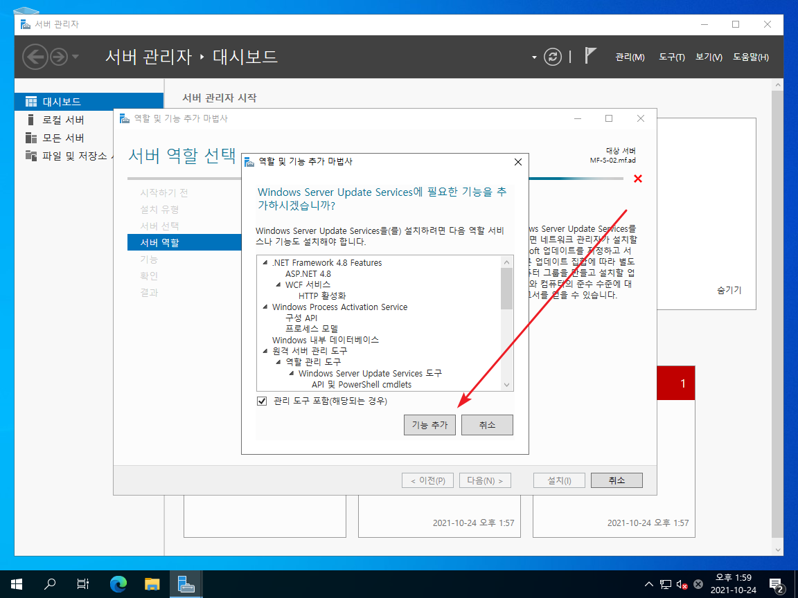
Task: Open the 도구(T) menu
Action: pos(671,57)
